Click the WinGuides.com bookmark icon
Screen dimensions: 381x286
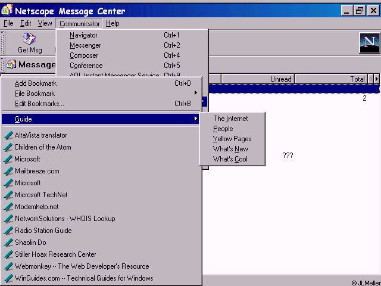click(8, 278)
